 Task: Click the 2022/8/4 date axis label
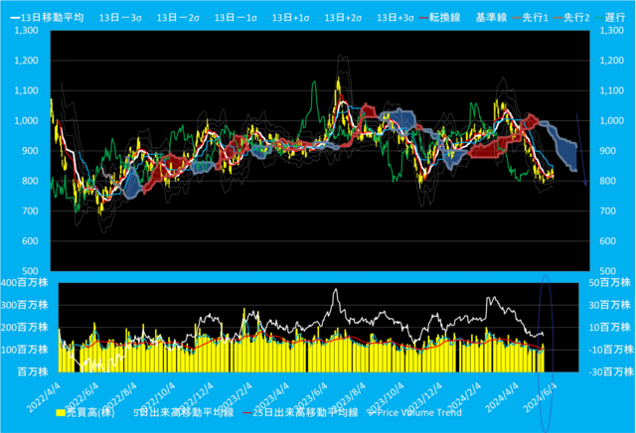point(119,397)
